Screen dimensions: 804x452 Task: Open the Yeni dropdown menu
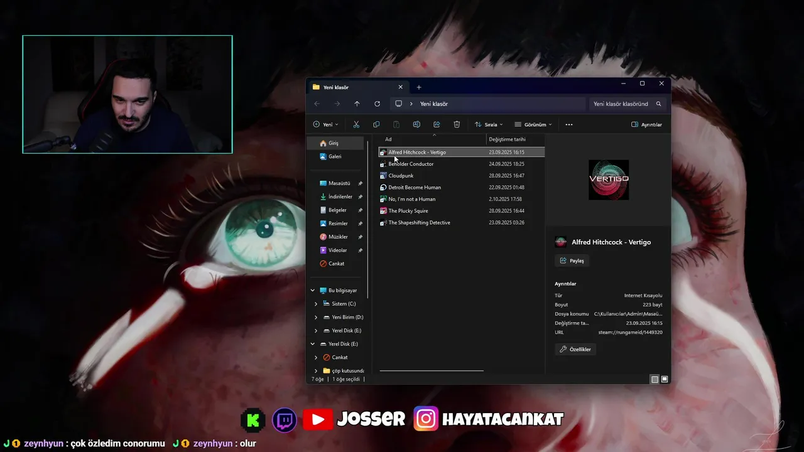(x=325, y=124)
